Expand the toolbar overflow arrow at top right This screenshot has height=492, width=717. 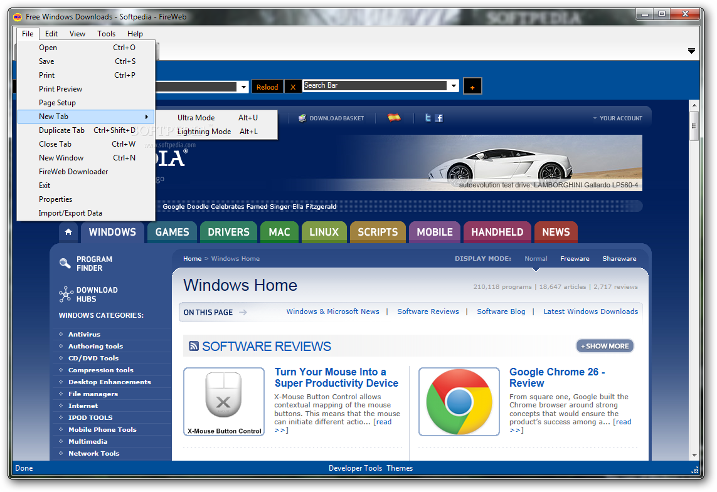tap(691, 51)
